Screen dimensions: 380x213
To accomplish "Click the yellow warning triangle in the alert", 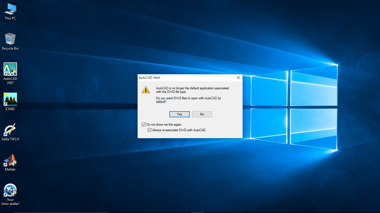I will 146,90.
